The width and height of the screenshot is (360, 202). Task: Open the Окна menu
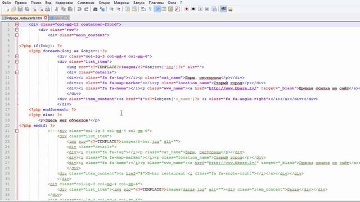172,3
